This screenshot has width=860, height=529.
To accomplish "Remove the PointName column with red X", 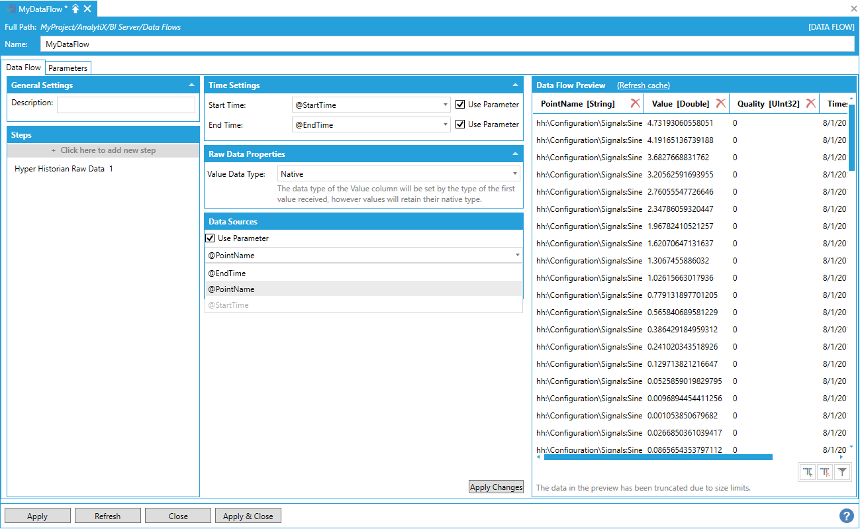I will click(x=635, y=103).
